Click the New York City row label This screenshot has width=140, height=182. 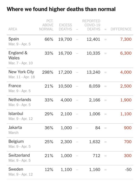point(21,72)
